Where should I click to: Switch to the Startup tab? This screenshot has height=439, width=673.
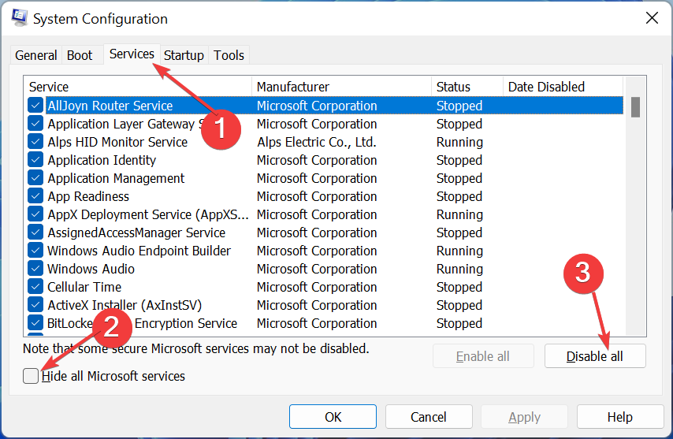(x=184, y=55)
